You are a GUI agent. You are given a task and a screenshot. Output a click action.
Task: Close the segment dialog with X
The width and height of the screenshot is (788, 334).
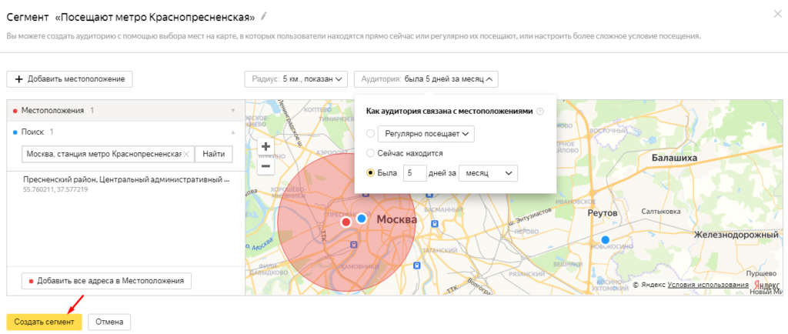point(777,14)
